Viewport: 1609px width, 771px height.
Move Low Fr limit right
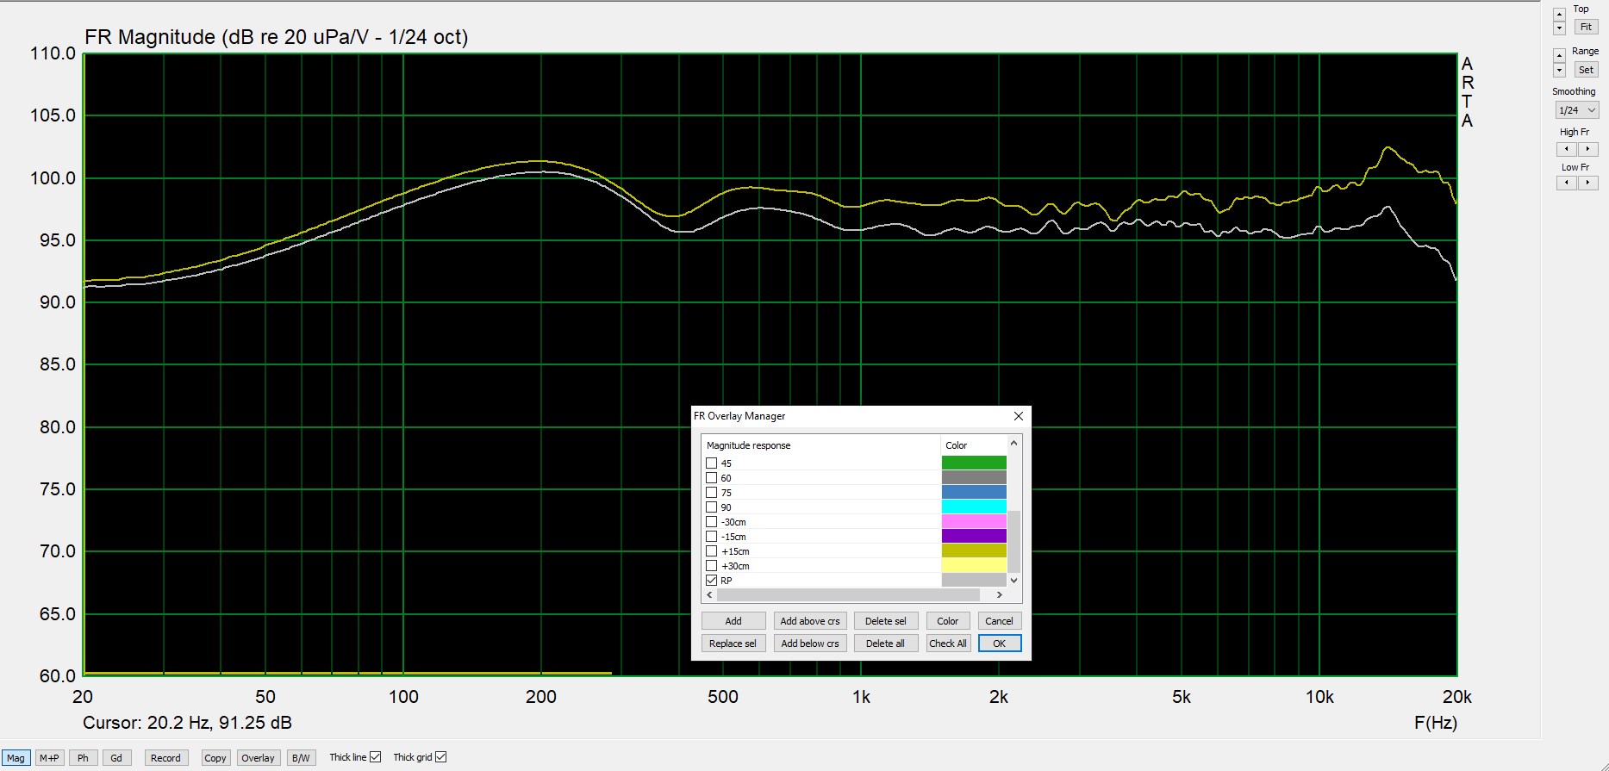pos(1587,183)
